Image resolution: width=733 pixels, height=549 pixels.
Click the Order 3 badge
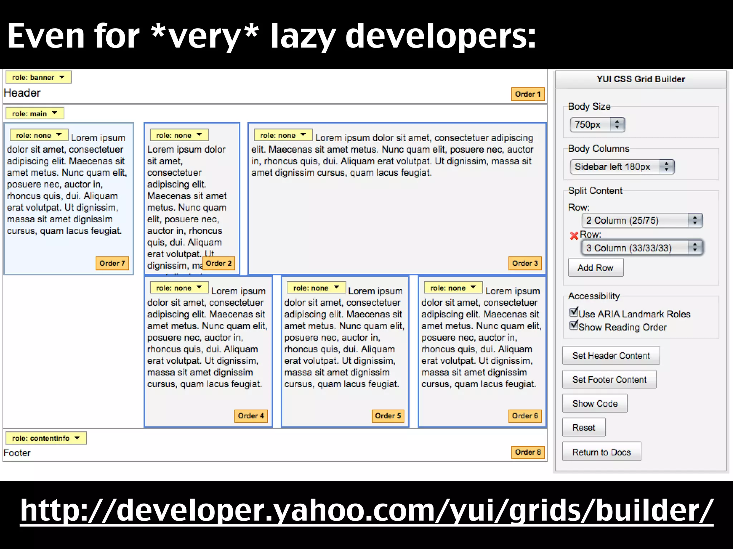(525, 263)
